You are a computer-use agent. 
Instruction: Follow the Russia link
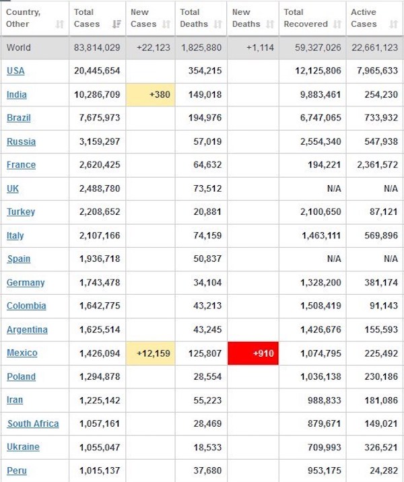click(22, 141)
